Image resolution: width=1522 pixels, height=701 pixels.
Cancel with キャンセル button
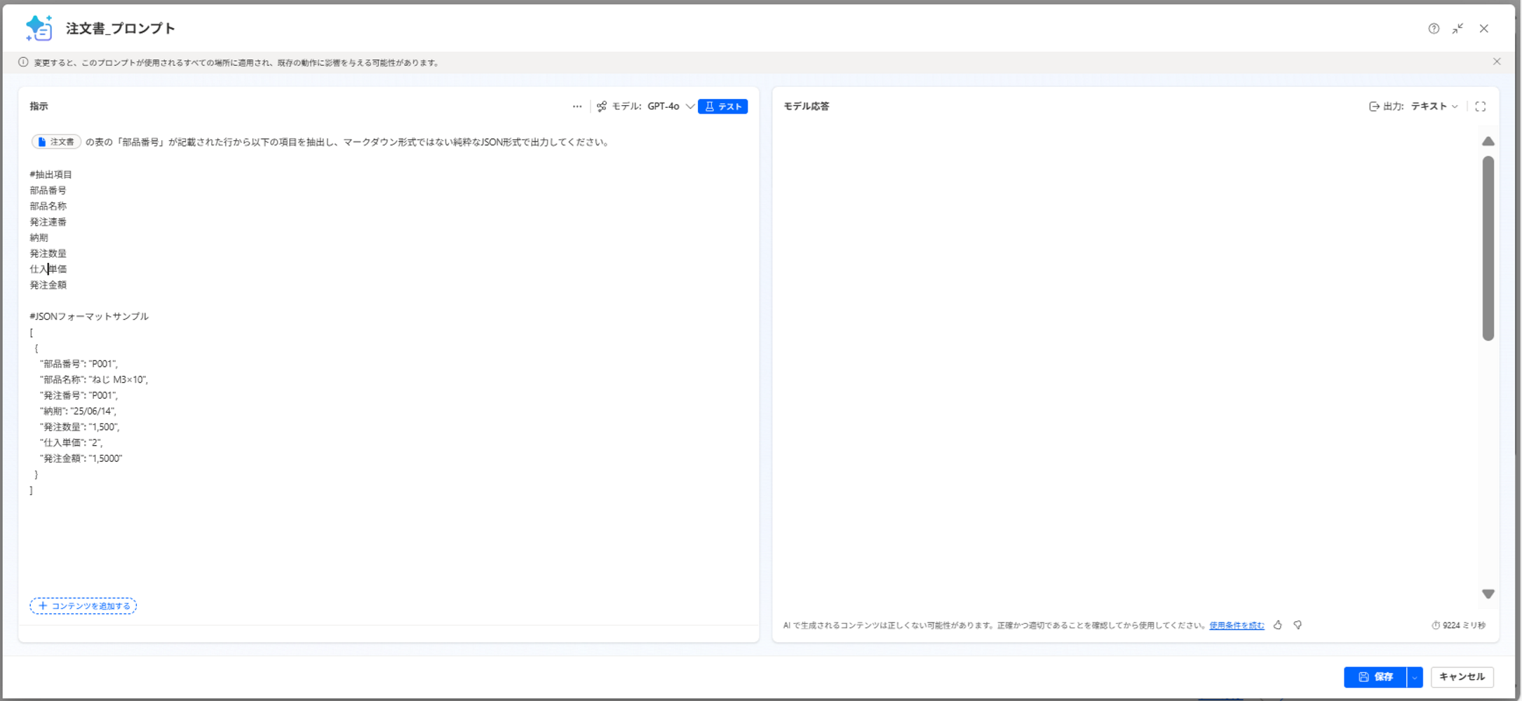(1462, 677)
